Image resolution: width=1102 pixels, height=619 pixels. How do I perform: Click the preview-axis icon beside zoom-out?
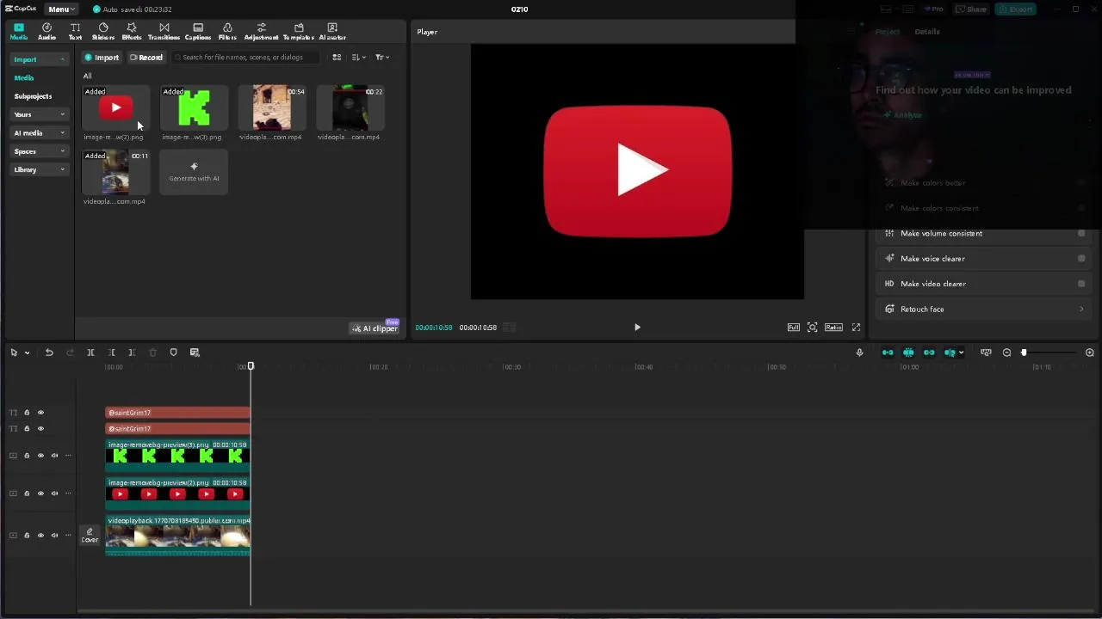click(986, 352)
